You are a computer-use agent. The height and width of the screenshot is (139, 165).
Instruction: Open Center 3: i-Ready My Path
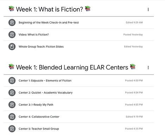(x=79, y=105)
